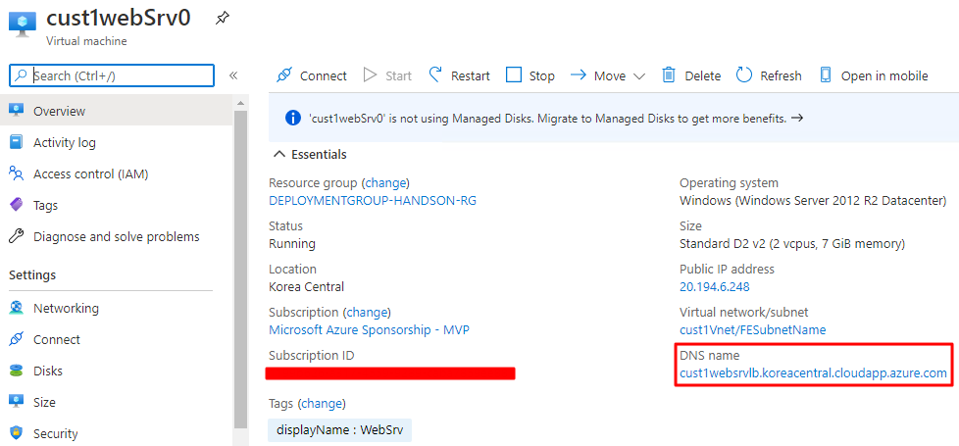Pin the cust1webSrv0 blade
This screenshot has height=446, width=959.
point(223,19)
